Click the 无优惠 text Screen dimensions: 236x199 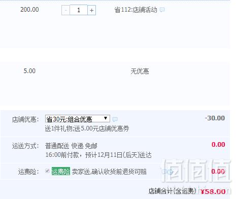(x=140, y=71)
